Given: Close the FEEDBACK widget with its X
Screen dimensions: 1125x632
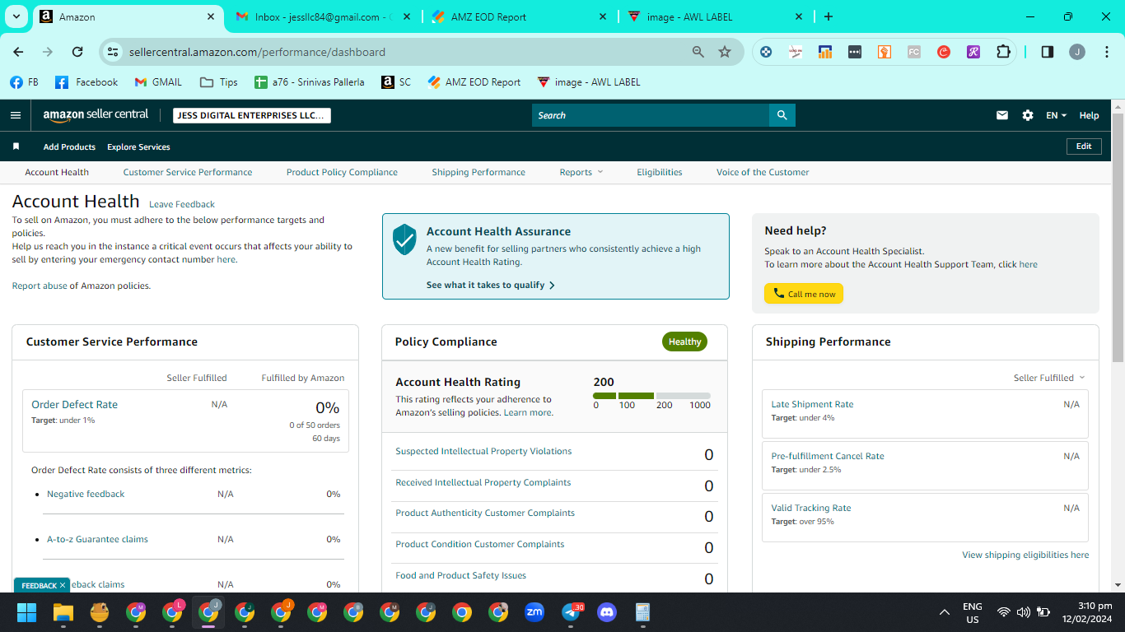Looking at the screenshot, I should pyautogui.click(x=63, y=585).
